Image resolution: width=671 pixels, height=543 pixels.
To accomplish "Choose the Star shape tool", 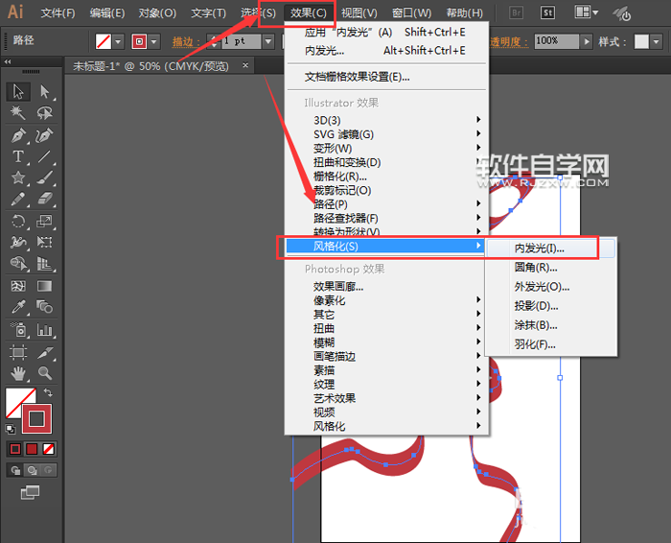I will (x=17, y=177).
